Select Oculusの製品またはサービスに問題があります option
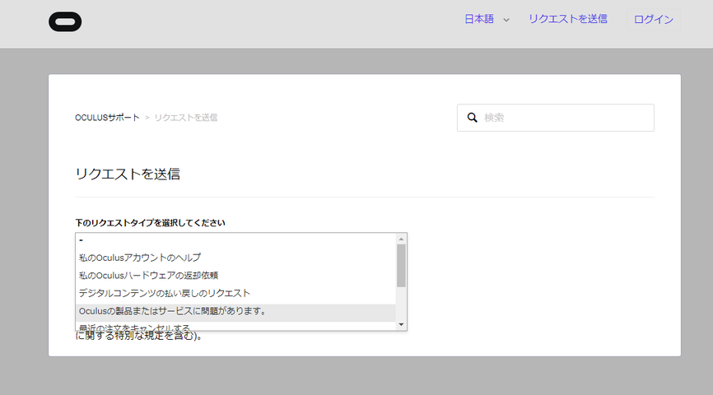Screen dimensions: 713x395 (235, 311)
